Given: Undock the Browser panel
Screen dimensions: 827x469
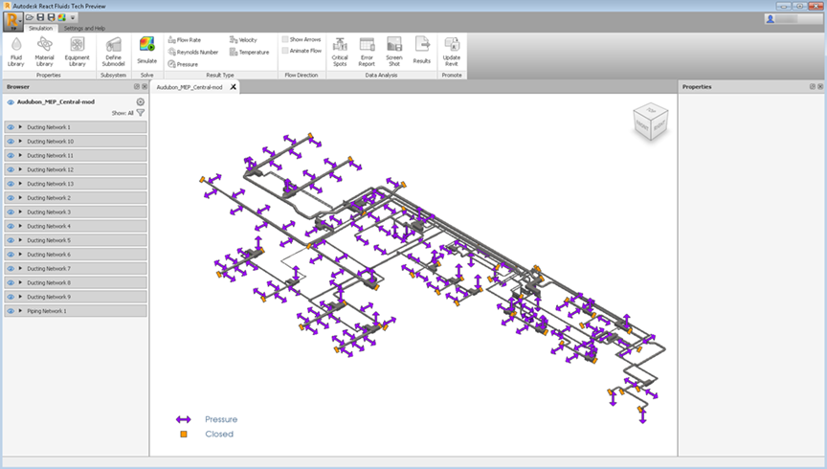Looking at the screenshot, I should [137, 86].
